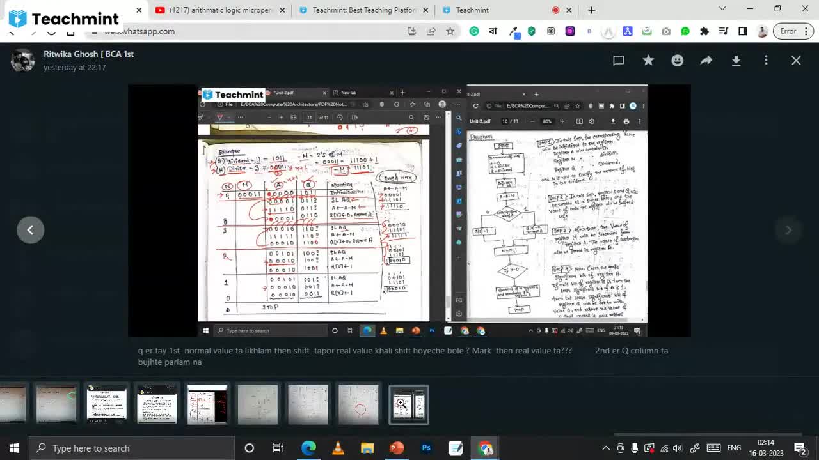Switch to the arithmetic logic YouTube tab
The image size is (819, 460).
pyautogui.click(x=218, y=10)
